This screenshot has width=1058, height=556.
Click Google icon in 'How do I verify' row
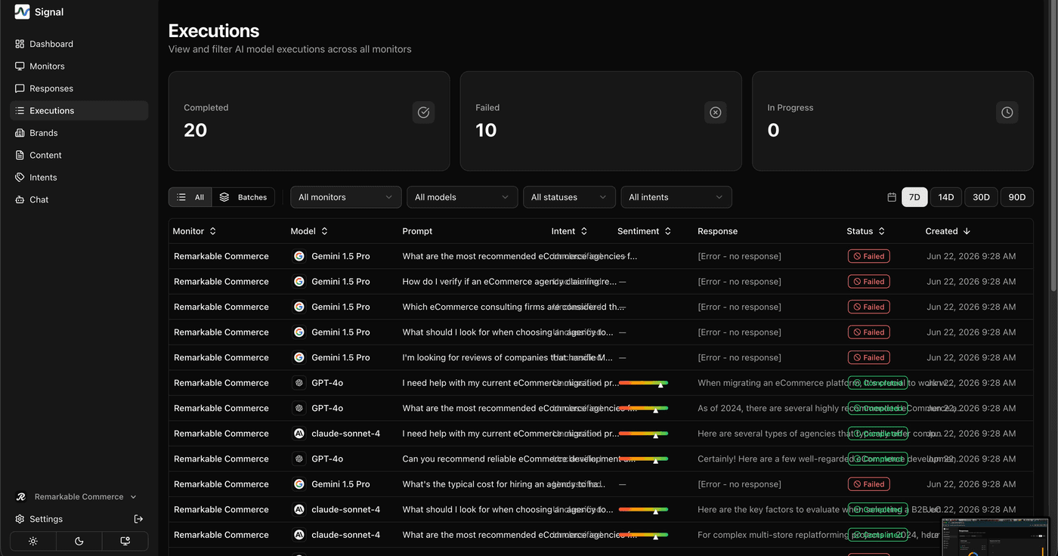(299, 282)
